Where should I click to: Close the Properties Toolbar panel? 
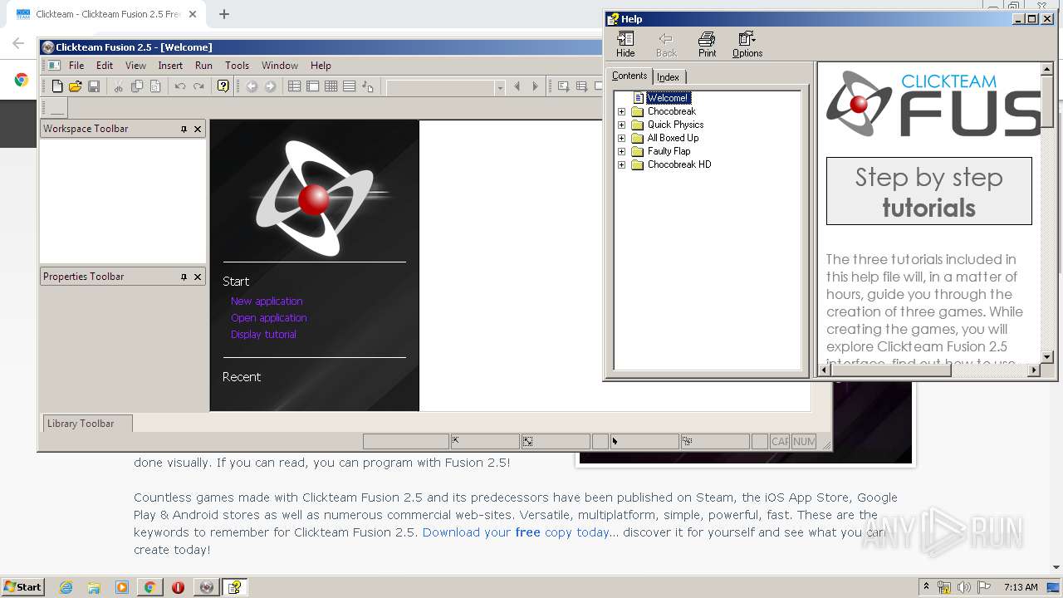(198, 277)
